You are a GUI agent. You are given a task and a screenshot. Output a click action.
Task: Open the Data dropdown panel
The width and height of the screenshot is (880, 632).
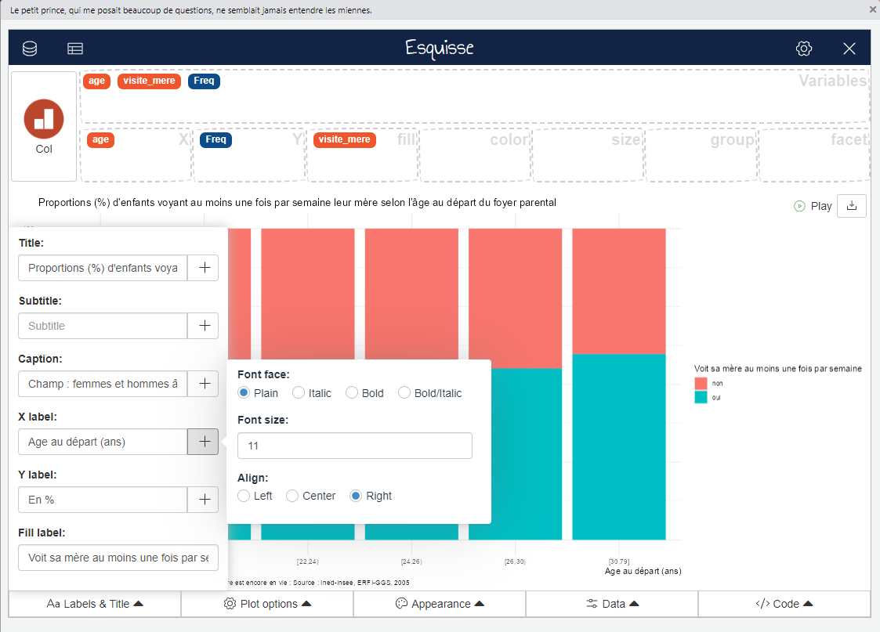click(x=612, y=604)
